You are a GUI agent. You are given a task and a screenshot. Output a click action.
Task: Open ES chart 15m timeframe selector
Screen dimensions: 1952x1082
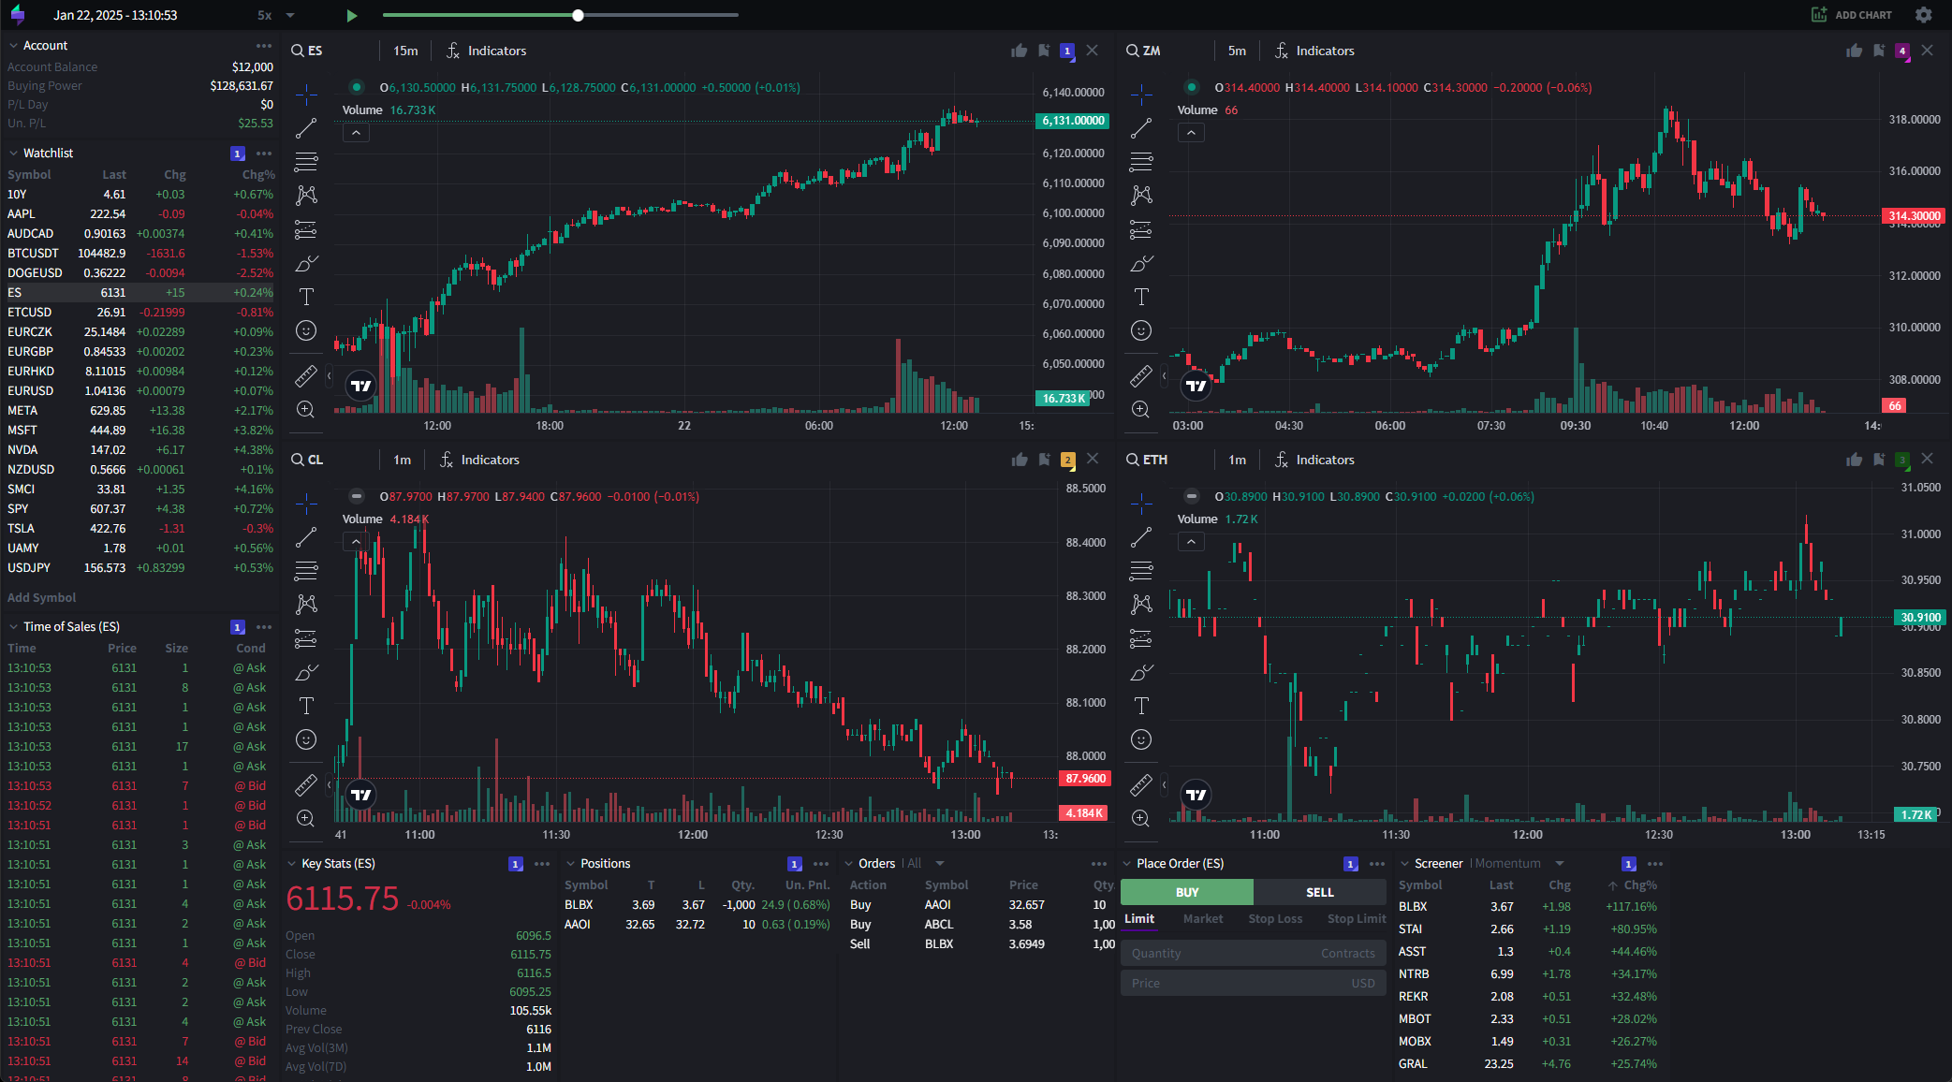(x=405, y=51)
